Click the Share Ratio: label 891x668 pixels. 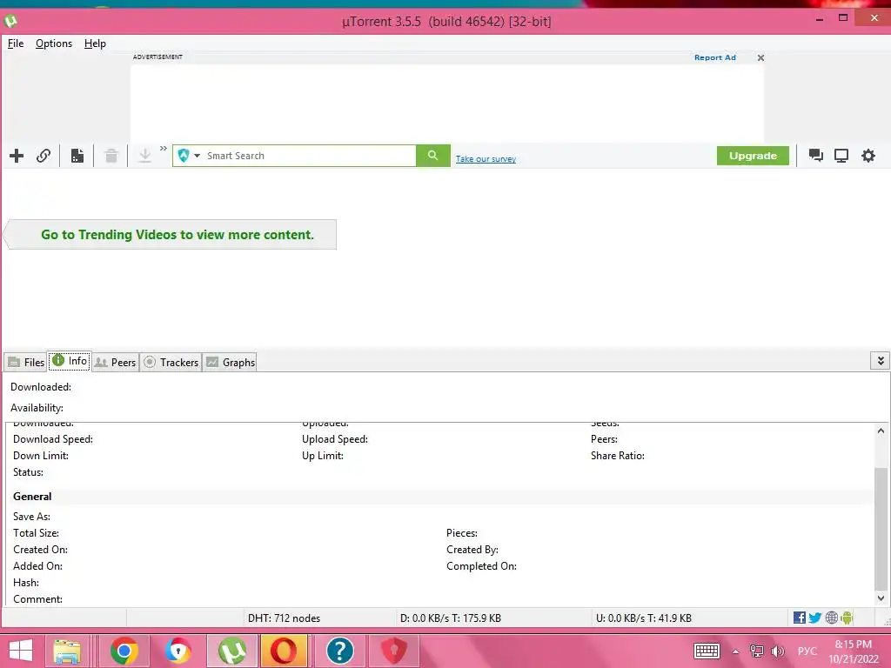coord(618,456)
